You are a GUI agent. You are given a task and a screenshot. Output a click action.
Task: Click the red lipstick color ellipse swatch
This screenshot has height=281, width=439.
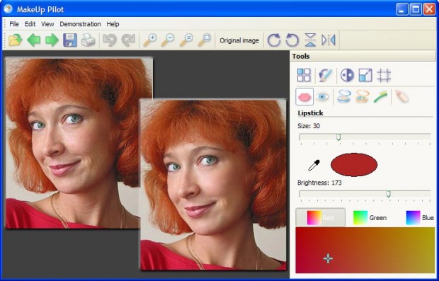[x=354, y=165]
